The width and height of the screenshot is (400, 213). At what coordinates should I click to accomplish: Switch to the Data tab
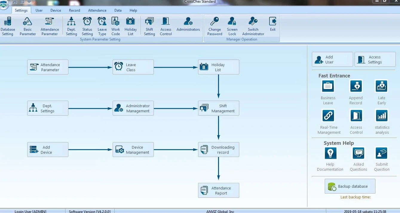[x=118, y=10]
